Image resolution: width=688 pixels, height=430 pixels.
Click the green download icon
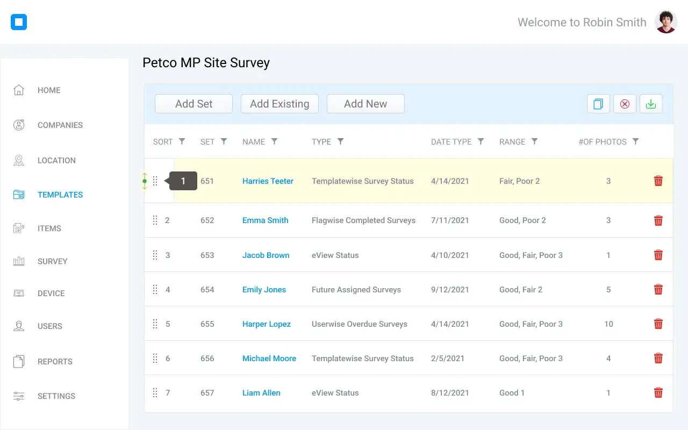coord(651,104)
